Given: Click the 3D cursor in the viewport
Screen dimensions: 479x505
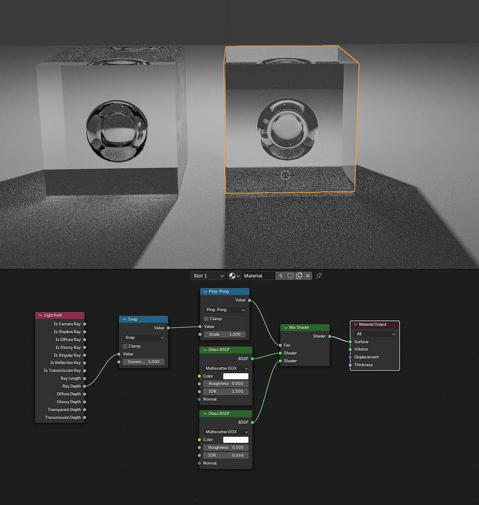Looking at the screenshot, I should (x=285, y=175).
